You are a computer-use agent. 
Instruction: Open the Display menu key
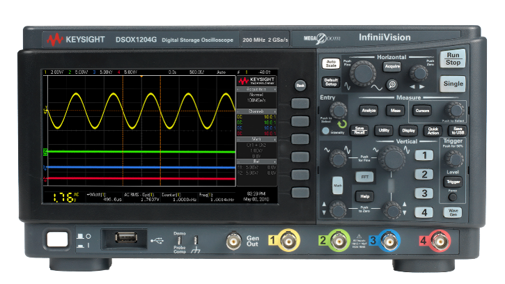(408, 130)
